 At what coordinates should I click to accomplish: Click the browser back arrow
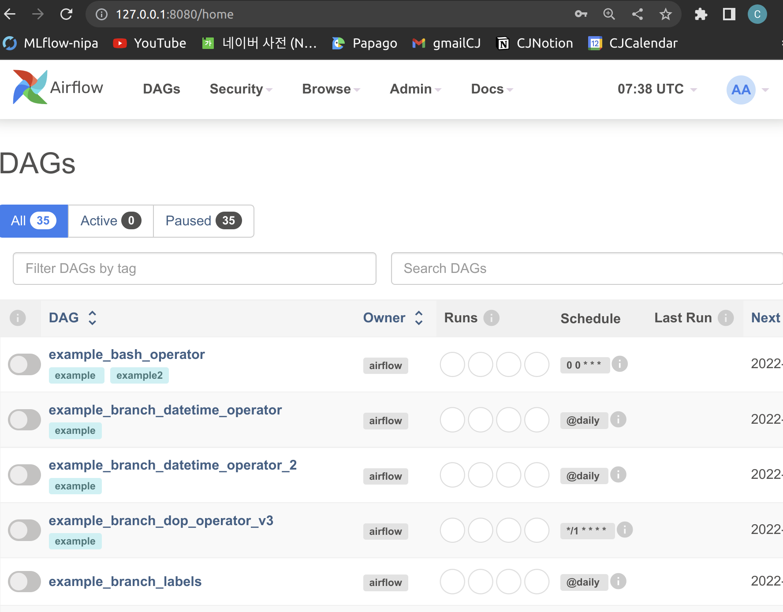point(10,14)
